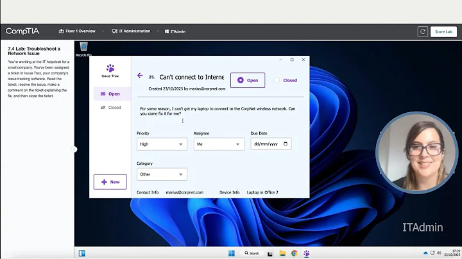Click marius@corpnet.com contact info text

[184, 192]
